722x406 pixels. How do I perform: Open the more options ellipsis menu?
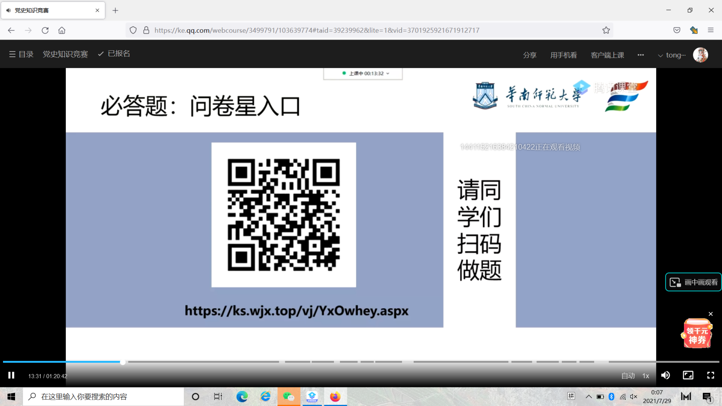(641, 55)
